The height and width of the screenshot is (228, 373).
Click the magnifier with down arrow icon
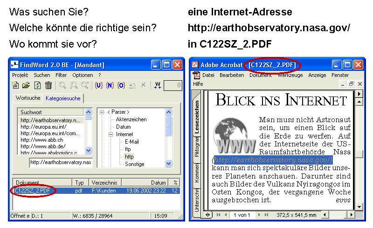(x=74, y=85)
